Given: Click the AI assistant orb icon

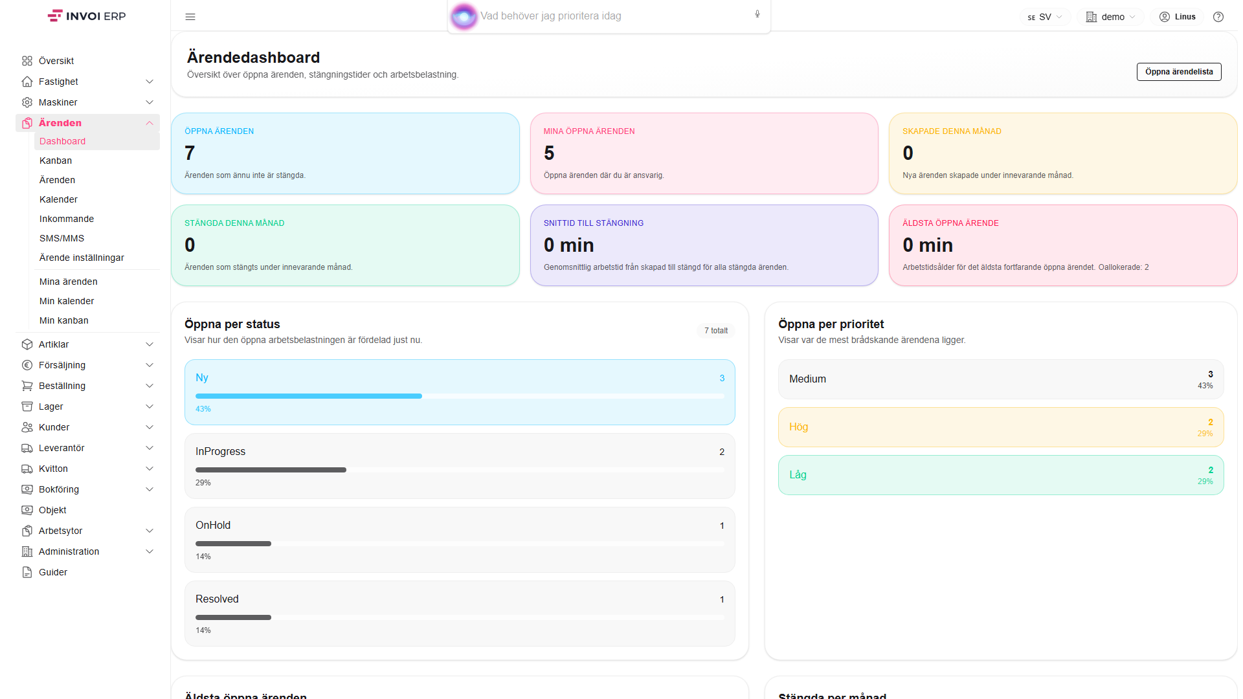Looking at the screenshot, I should pos(464,16).
